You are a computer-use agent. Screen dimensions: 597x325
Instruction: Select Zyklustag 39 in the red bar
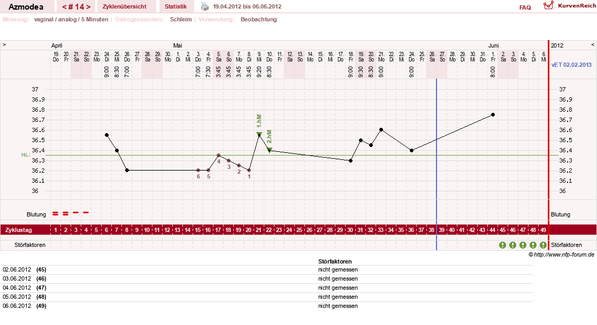[442, 230]
